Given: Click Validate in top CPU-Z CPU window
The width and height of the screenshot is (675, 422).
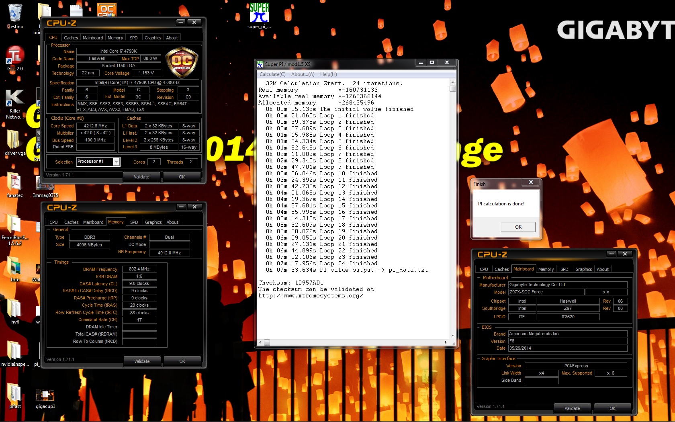Looking at the screenshot, I should [x=141, y=177].
